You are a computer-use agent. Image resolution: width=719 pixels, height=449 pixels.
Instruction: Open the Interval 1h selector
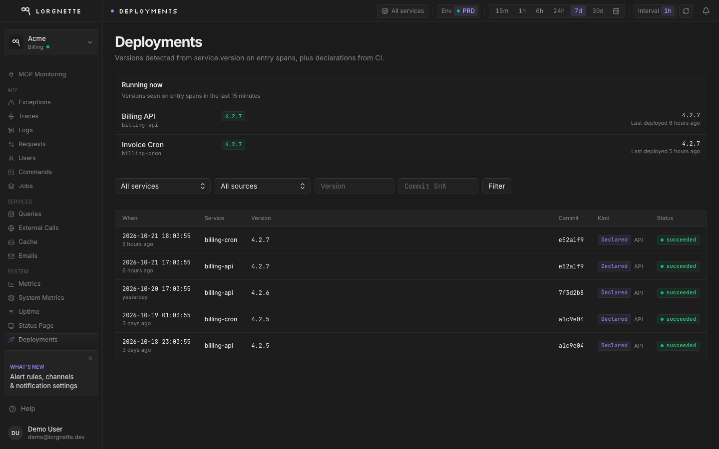pos(655,11)
